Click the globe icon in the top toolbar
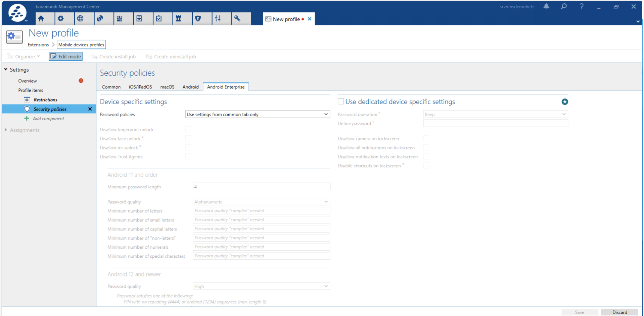Image resolution: width=644 pixels, height=316 pixels. [80, 19]
